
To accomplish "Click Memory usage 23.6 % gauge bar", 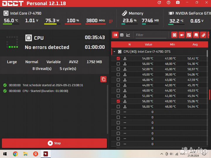I will tap(130, 24).
